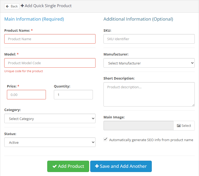Open the Status dropdown showing Active
199x176 pixels.
[x=50, y=142]
